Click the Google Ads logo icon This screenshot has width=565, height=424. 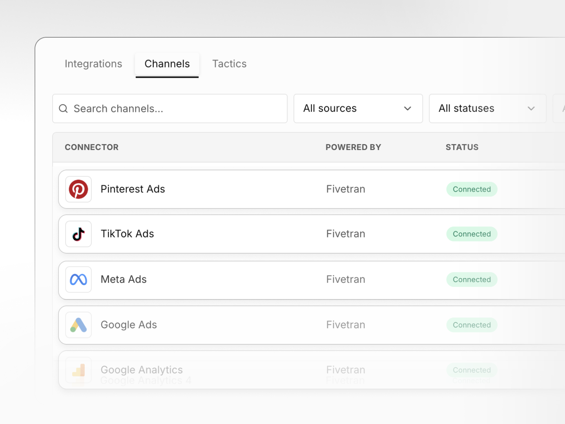[x=78, y=325]
